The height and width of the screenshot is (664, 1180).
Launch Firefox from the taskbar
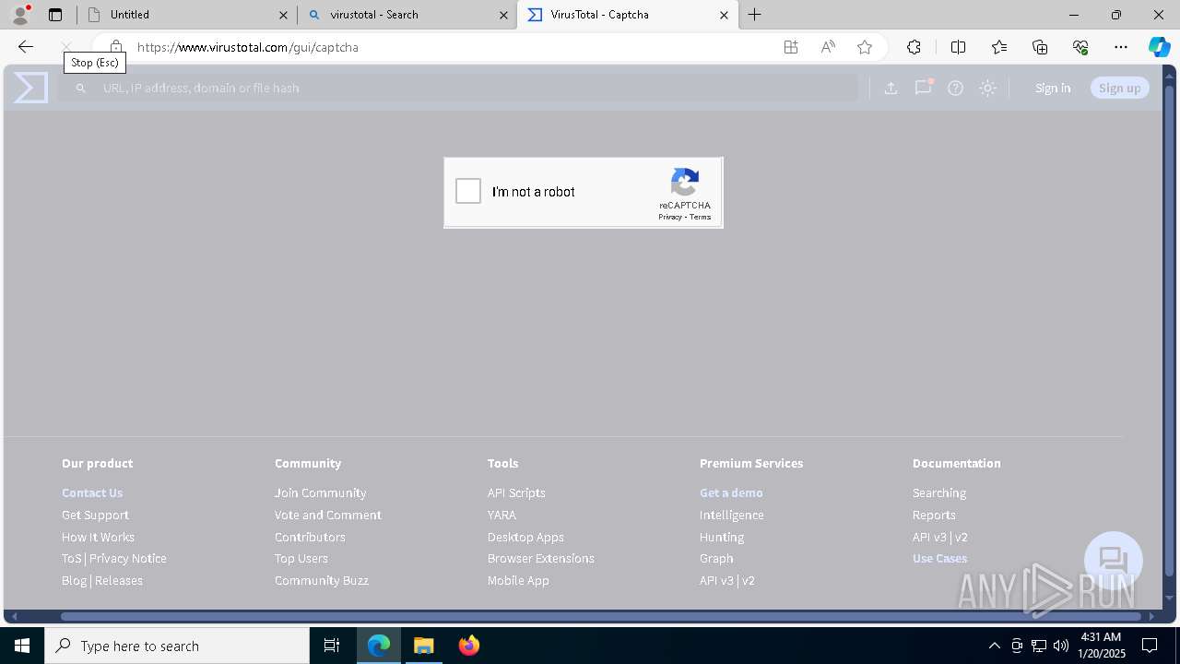(x=469, y=646)
